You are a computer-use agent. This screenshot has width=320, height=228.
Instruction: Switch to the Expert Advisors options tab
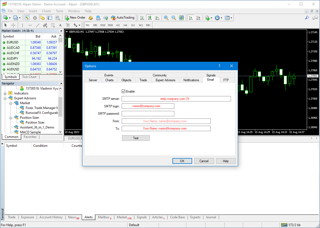click(x=165, y=80)
